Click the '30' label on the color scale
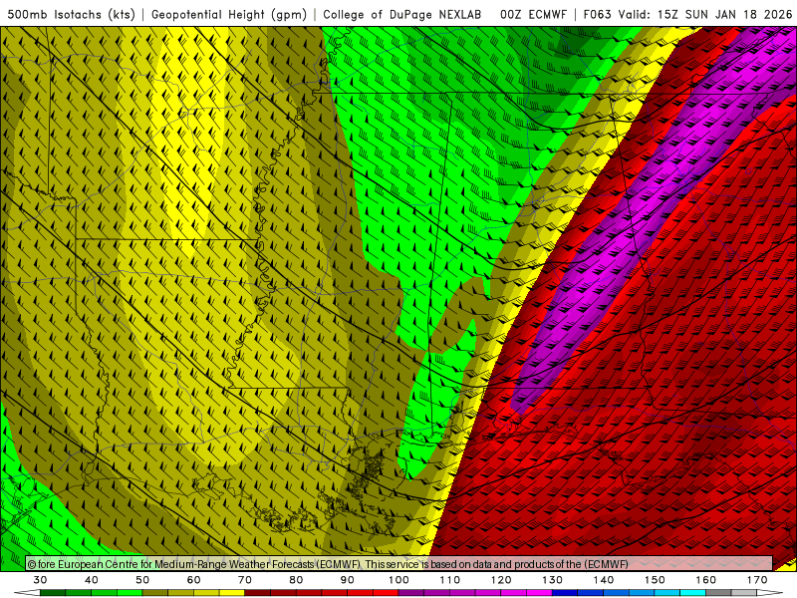 point(40,580)
